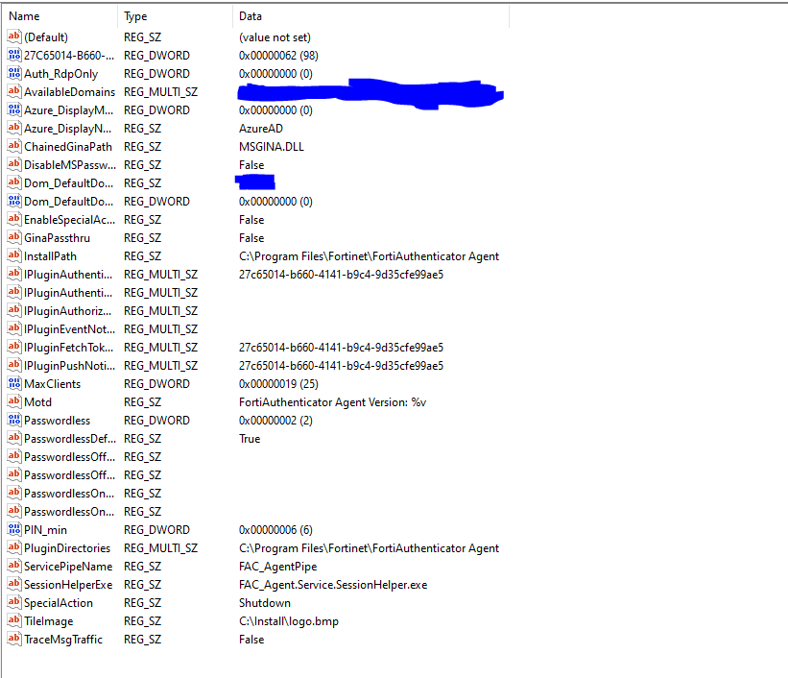The width and height of the screenshot is (788, 678).
Task: Click the string icon beside DisableMSPassw...
Action: tap(14, 164)
